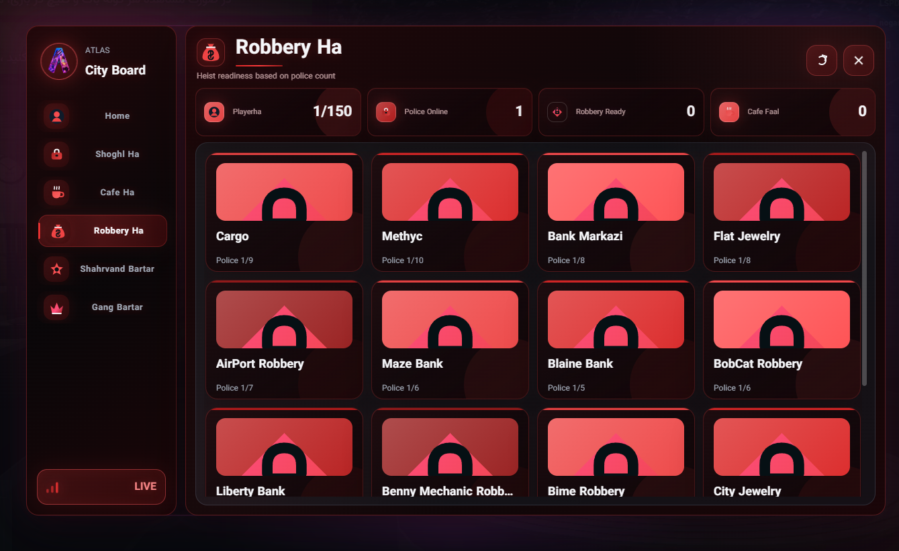Close the City Board panel
899x551 pixels.
(859, 60)
